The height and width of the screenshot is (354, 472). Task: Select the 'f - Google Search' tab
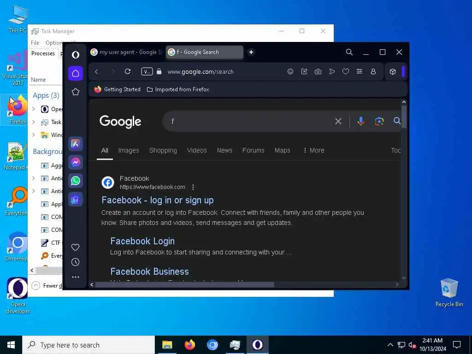205,52
